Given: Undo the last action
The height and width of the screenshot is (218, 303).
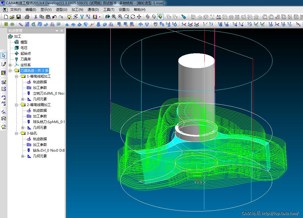Looking at the screenshot, I should [x=54, y=17].
